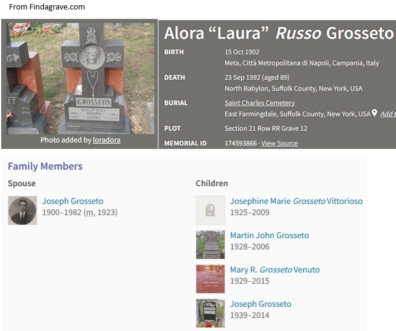
Task: Click memorial ID number 174593866
Action: 241,143
